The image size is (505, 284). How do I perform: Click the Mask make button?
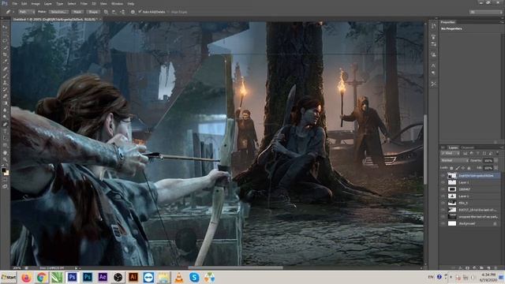click(77, 12)
